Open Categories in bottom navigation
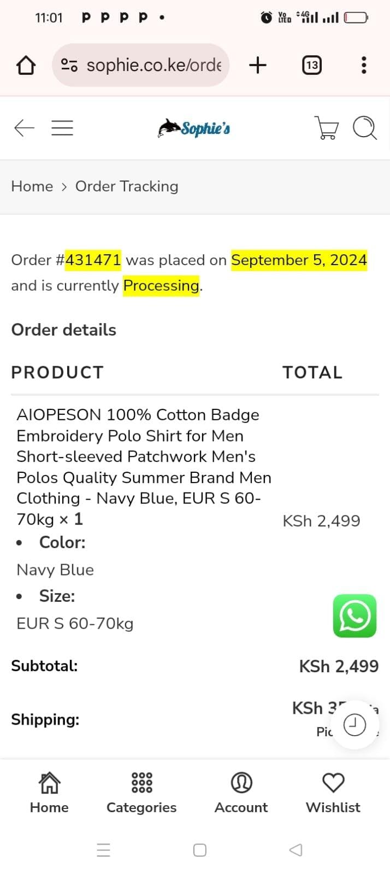 141,793
